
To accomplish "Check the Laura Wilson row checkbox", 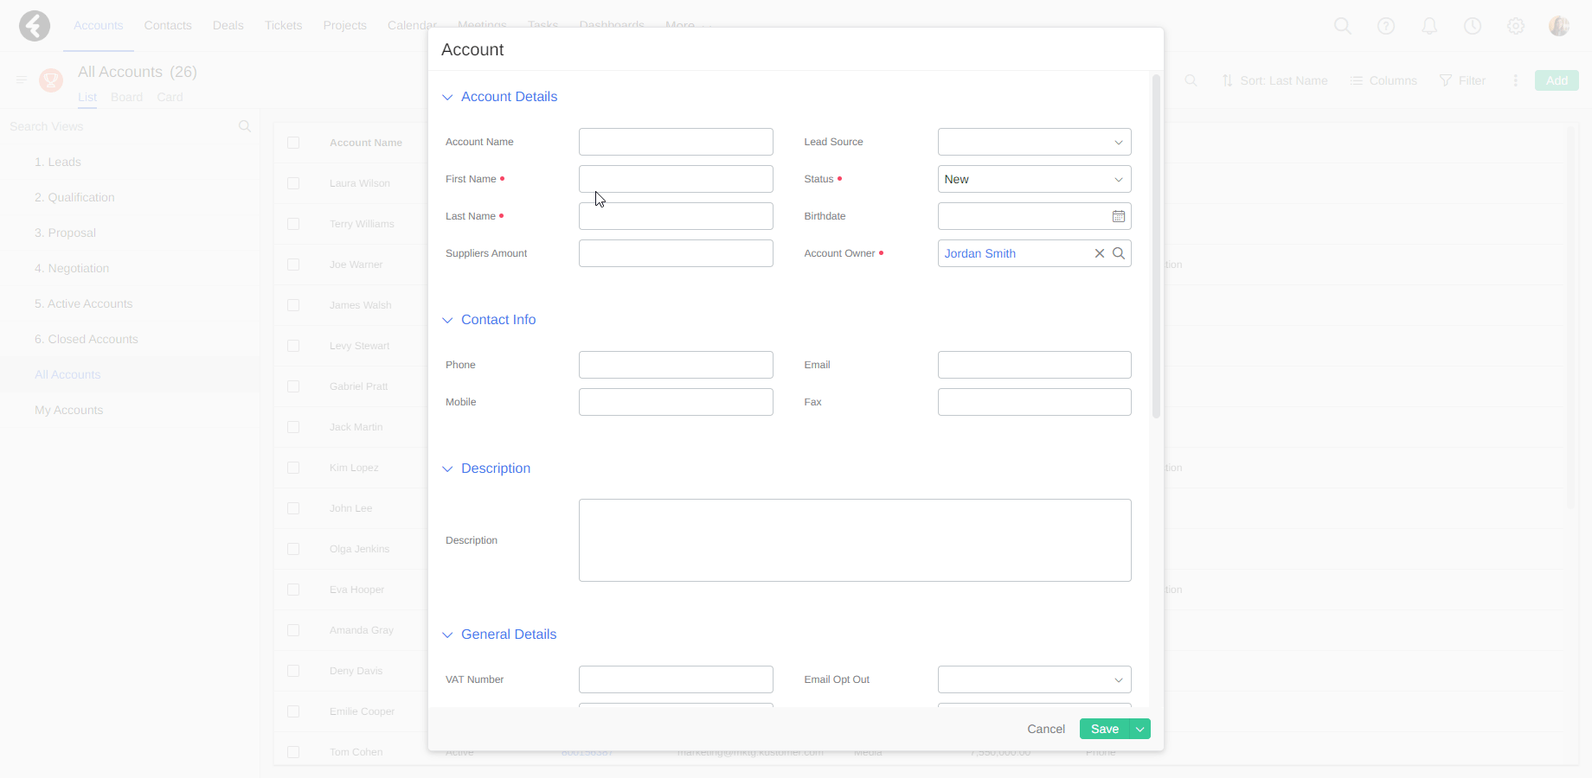I will tap(293, 183).
